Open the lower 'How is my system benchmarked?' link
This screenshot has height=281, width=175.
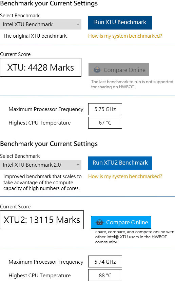tap(125, 176)
